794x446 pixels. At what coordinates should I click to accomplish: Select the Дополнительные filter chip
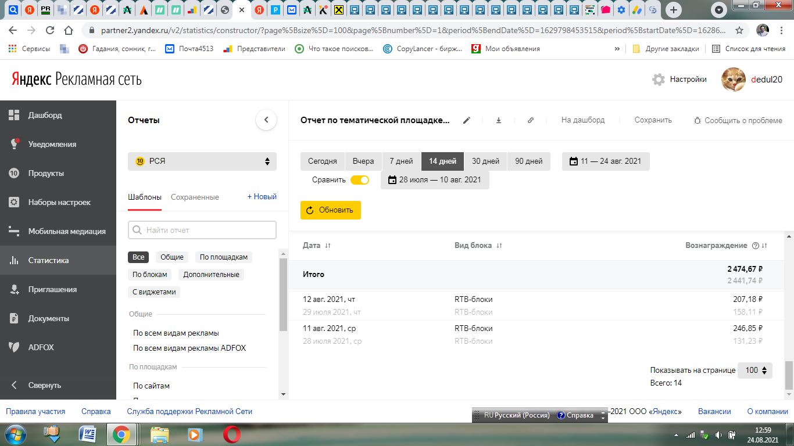tap(212, 274)
